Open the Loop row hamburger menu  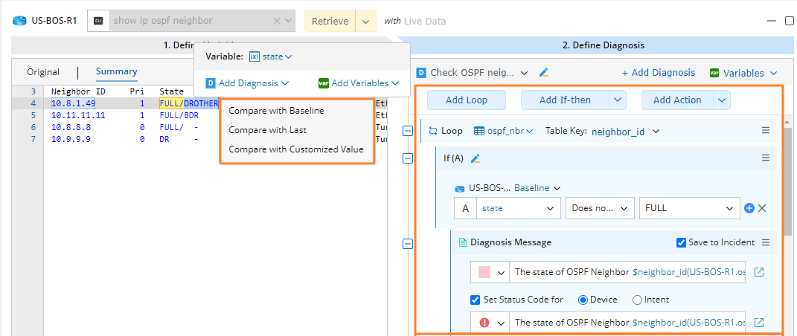[765, 131]
